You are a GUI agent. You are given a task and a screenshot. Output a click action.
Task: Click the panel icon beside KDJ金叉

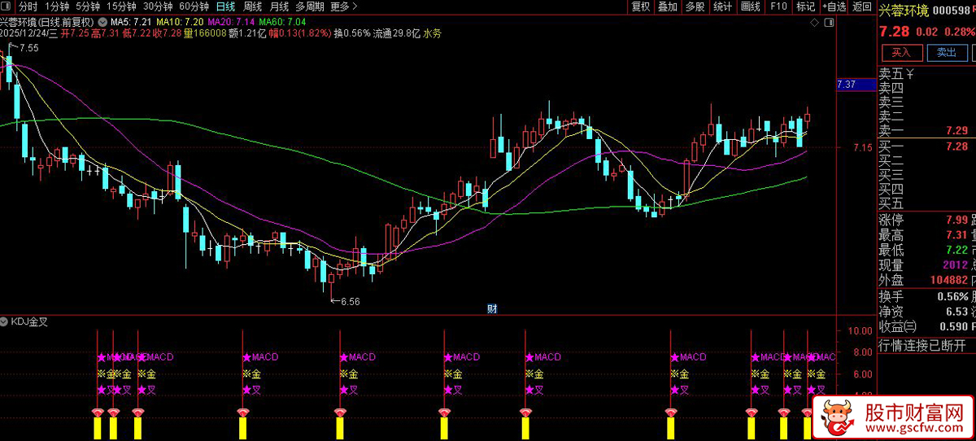5,321
